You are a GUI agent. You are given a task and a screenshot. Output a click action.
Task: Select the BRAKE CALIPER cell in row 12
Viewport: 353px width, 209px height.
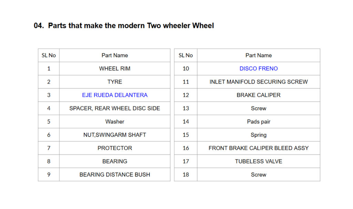pos(259,95)
